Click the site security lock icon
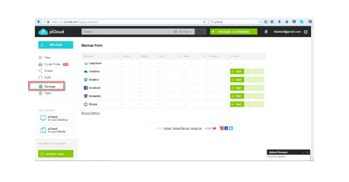349x182 pixels. [x=48, y=22]
